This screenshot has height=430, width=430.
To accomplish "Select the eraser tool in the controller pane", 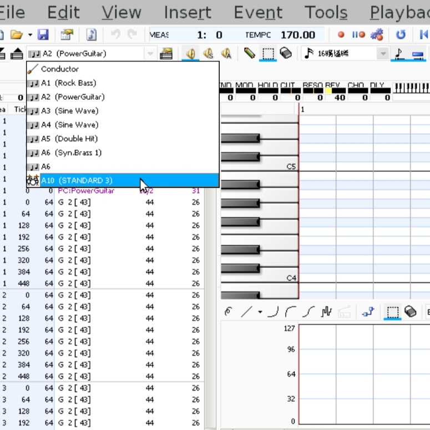I will (410, 312).
